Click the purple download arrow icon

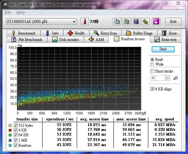pos(156,22)
